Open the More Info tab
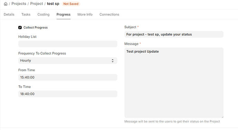Viewport: 238px width, 130px height. coord(85,14)
